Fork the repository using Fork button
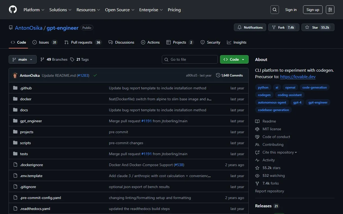The width and height of the screenshot is (343, 214). tap(284, 28)
